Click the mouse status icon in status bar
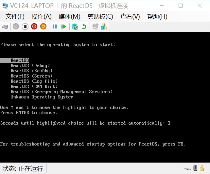 tap(195, 168)
